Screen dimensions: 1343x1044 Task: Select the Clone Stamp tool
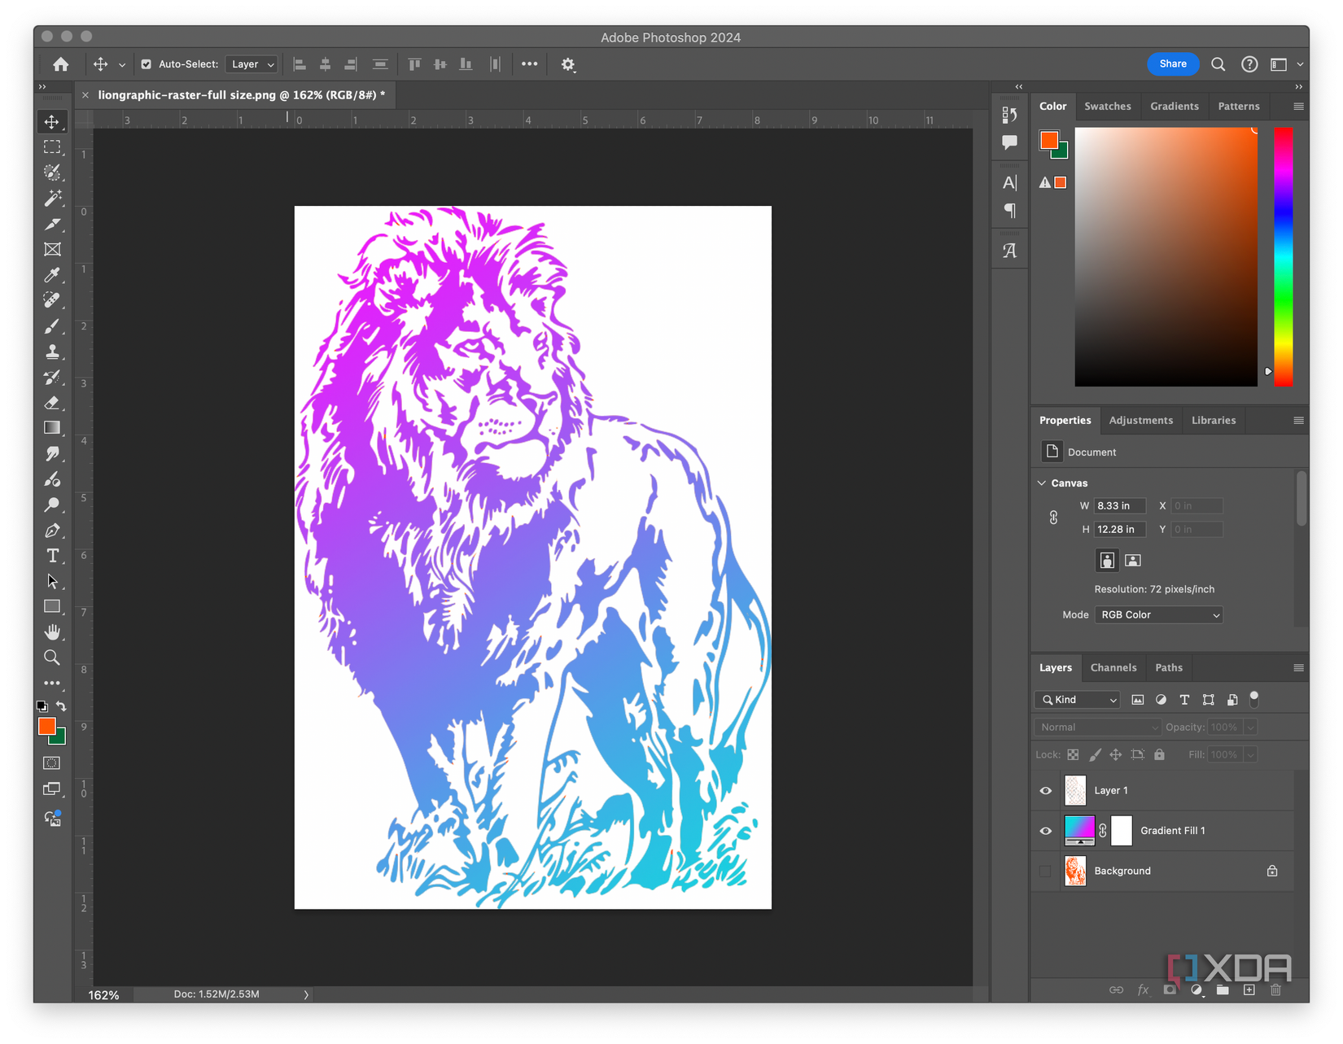pos(52,352)
